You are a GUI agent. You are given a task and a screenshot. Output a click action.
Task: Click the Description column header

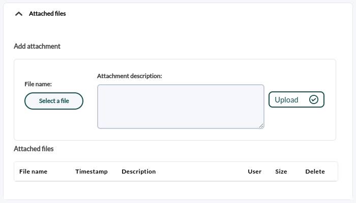coord(139,172)
